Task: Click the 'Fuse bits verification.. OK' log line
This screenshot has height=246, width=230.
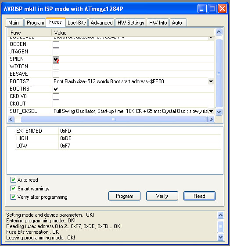Action: (x=32, y=232)
